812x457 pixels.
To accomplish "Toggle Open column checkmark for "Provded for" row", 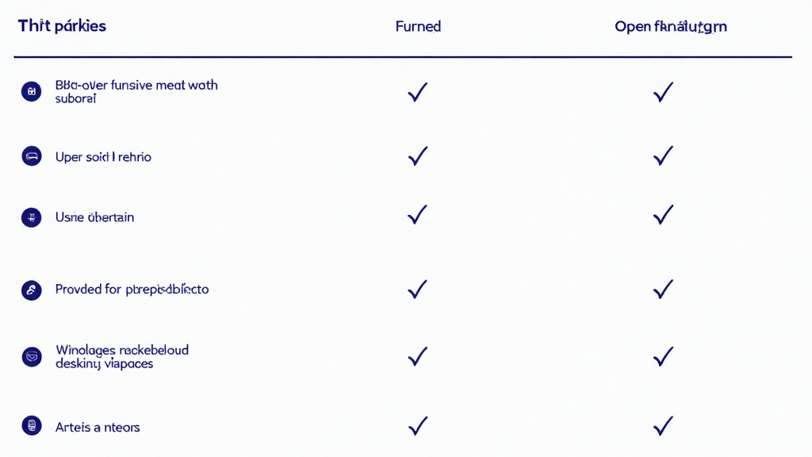I will pos(663,290).
